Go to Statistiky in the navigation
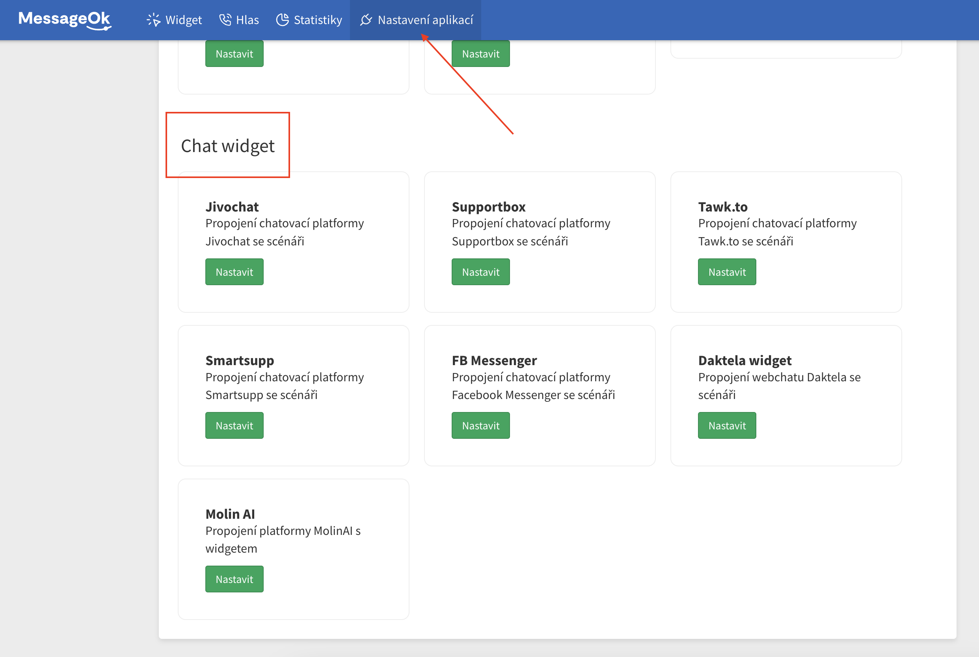Viewport: 979px width, 657px height. point(317,20)
